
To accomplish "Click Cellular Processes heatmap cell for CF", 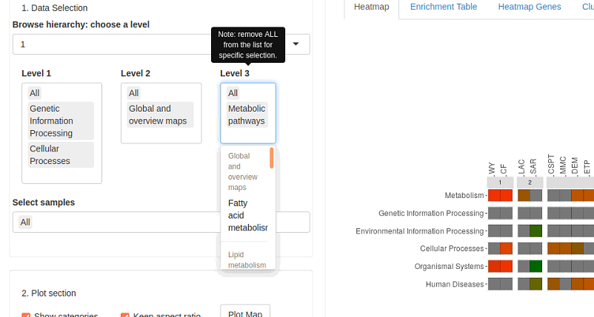I will click(506, 248).
